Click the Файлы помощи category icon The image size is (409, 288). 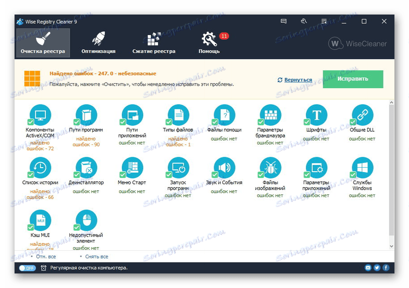[224, 115]
